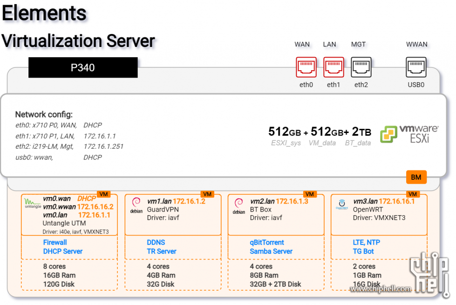Select the "Untangle UTM" name
Screen dimensions: 456x305
(x=64, y=223)
